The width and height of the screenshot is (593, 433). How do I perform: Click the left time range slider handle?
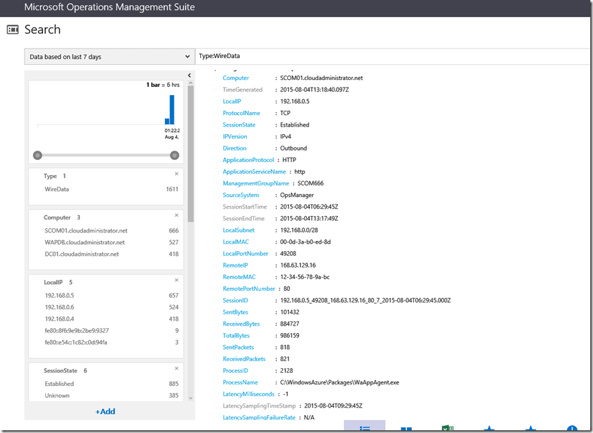[x=38, y=155]
